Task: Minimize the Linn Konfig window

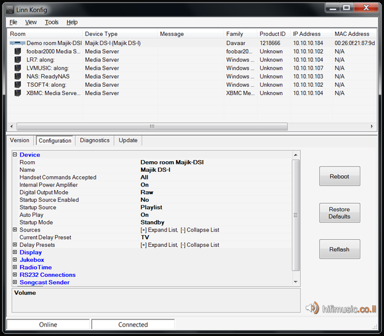Action: click(x=333, y=8)
